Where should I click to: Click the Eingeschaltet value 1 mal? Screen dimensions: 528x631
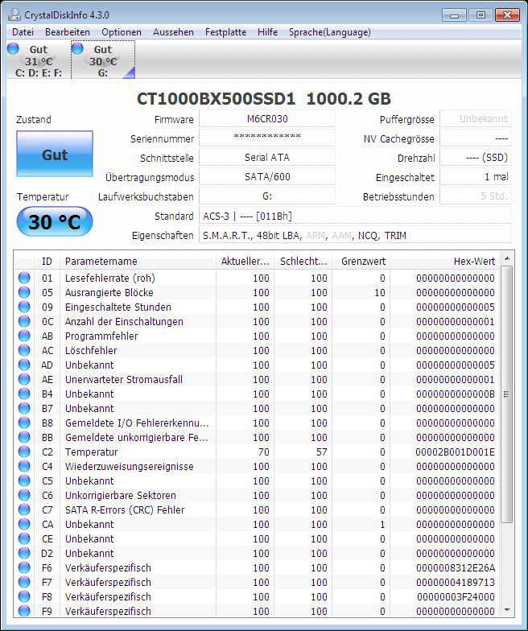coord(476,177)
